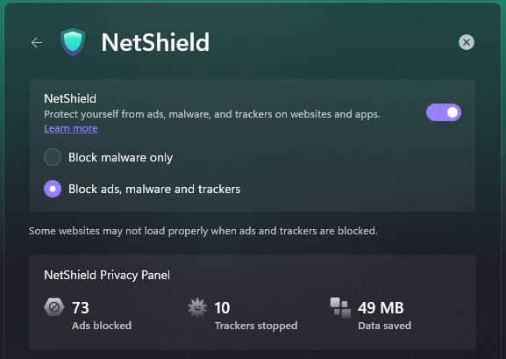Select Block ads, malware and trackers radio
This screenshot has height=359, width=506.
[53, 189]
